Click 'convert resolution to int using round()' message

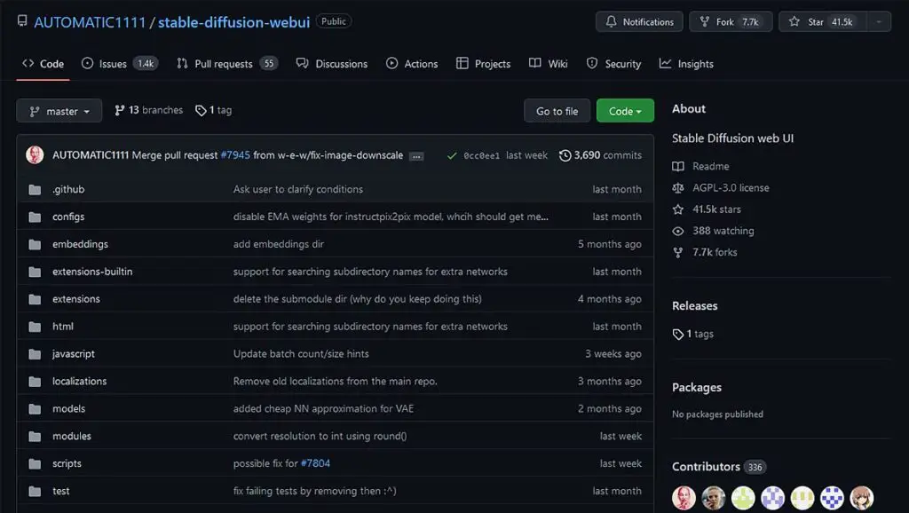320,437
